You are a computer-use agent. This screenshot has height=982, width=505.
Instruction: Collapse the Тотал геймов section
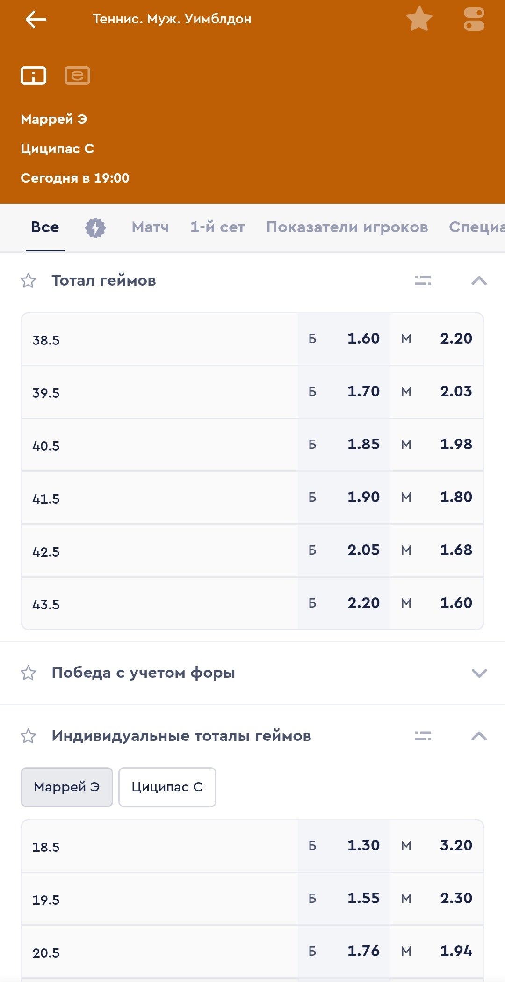click(479, 281)
